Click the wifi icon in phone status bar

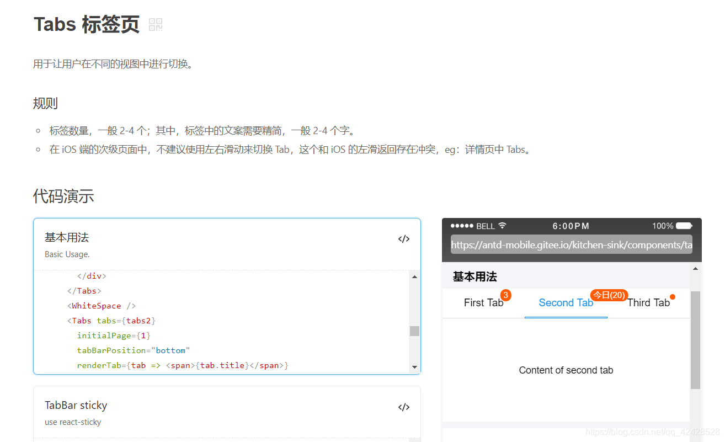point(502,226)
